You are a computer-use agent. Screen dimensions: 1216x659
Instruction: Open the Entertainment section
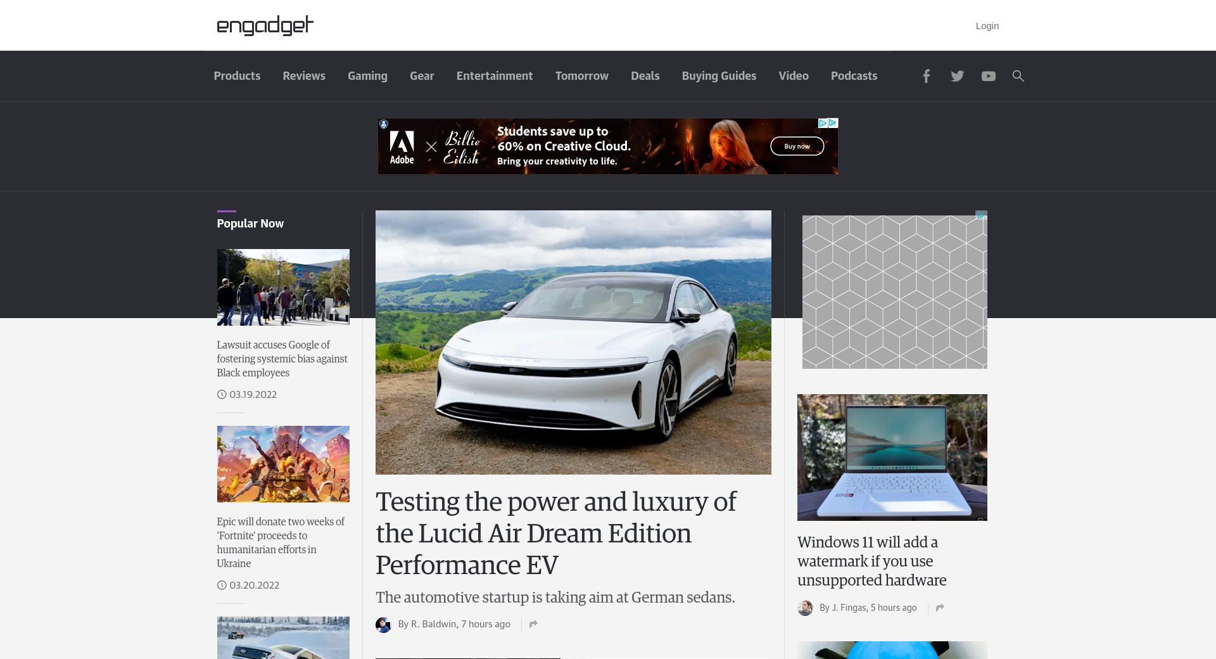(x=495, y=76)
